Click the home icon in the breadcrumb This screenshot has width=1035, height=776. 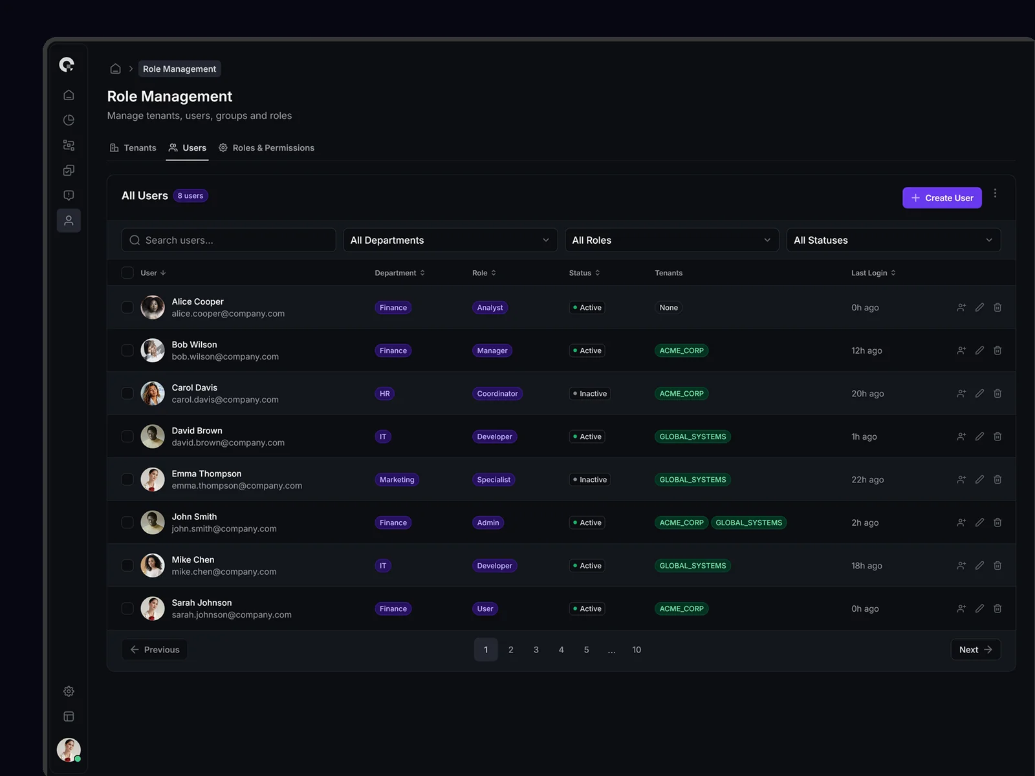click(115, 69)
